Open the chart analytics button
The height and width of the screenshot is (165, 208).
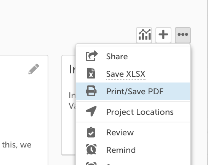pos(144,35)
